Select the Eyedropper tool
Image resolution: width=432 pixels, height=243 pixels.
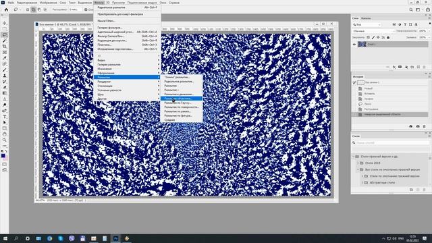point(5,58)
